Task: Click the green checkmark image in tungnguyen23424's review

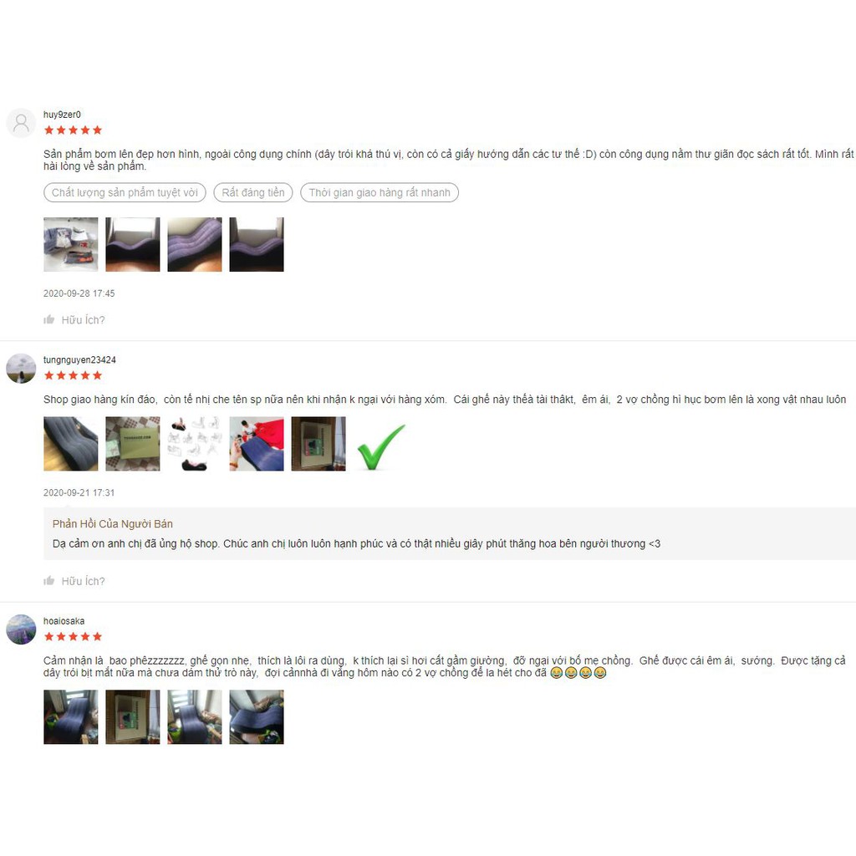Action: (x=380, y=447)
